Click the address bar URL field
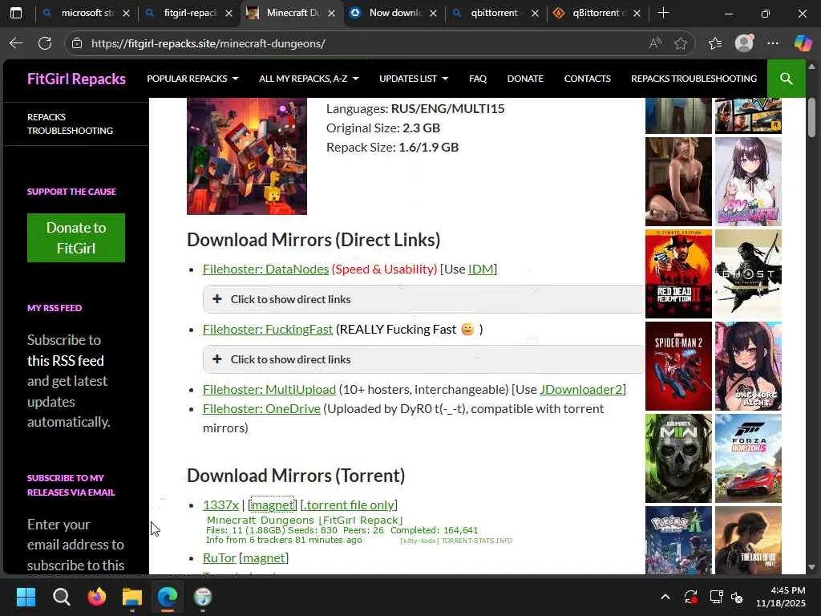The width and height of the screenshot is (821, 616). (366, 43)
